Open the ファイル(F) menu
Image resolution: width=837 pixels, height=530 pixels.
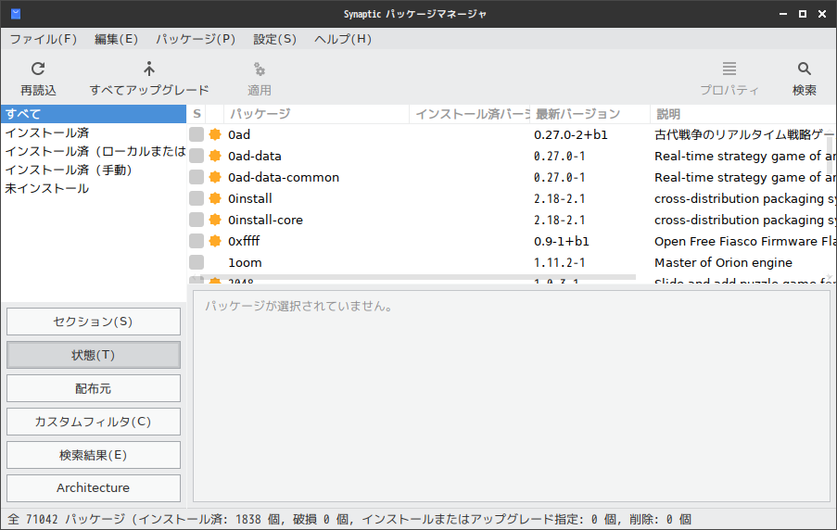44,39
